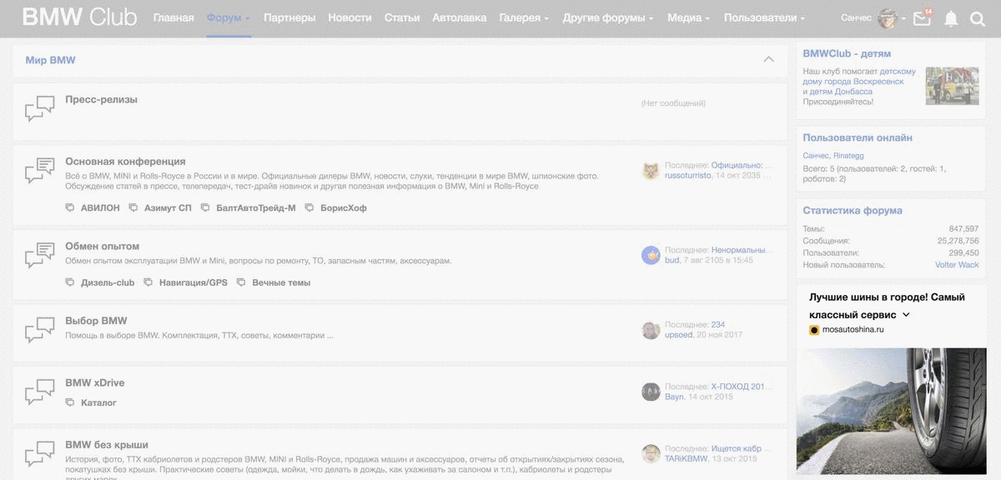The width and height of the screenshot is (1001, 480).
Task: Open the БалтАвтоТрейд-М subforum
Action: coord(255,207)
